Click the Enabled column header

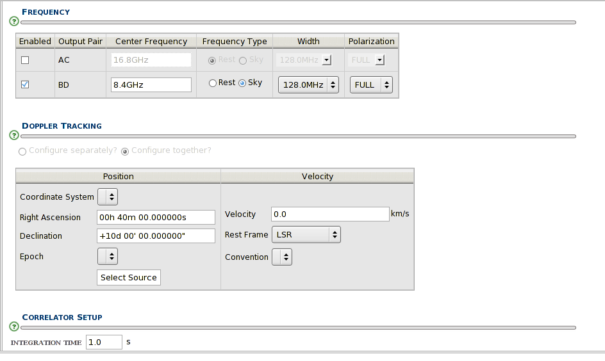(35, 41)
